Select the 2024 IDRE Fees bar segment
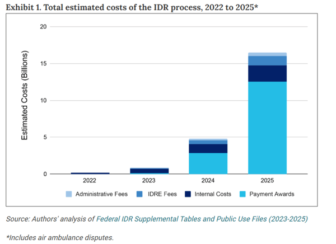The image size is (336, 244). click(208, 142)
